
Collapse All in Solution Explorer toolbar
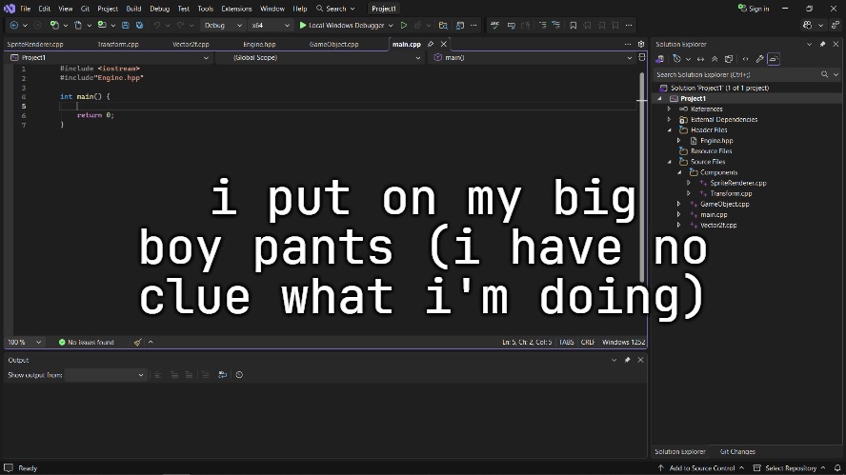pyautogui.click(x=715, y=59)
